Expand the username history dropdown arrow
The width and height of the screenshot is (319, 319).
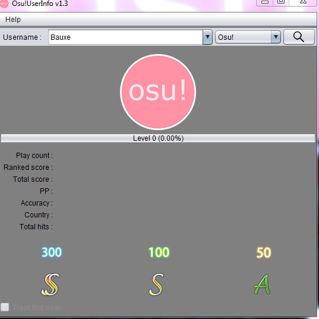point(207,37)
